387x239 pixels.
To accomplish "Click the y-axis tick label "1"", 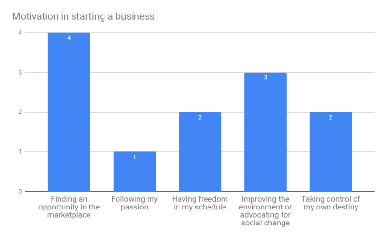I will [20, 152].
